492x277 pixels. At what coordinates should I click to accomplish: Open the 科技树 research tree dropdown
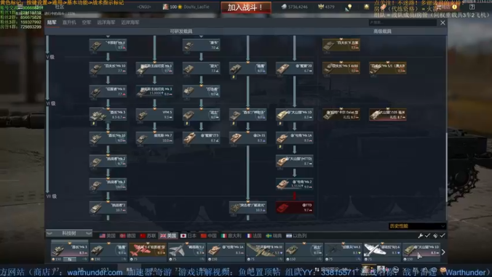(x=69, y=233)
